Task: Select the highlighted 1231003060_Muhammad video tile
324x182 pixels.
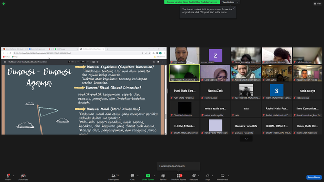Action: point(185,73)
